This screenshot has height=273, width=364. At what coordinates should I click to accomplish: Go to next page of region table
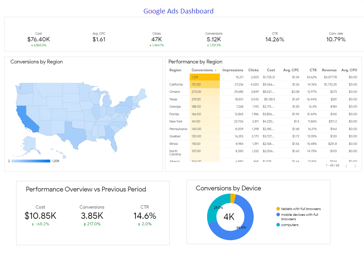pos(355,166)
